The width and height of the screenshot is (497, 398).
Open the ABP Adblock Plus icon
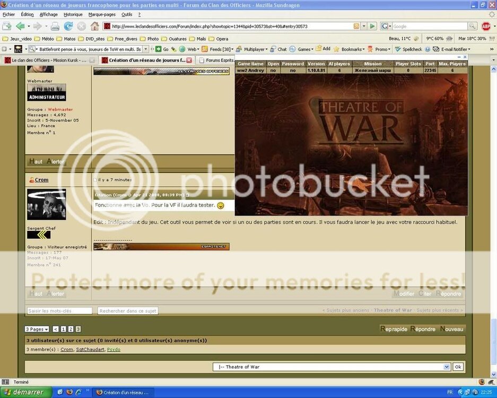coord(487,25)
